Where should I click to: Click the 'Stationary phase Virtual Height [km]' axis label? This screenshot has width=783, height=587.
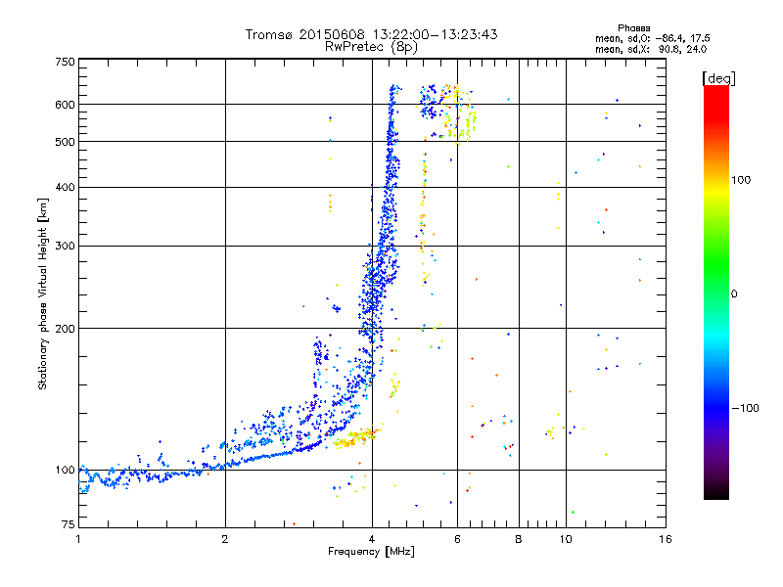(x=43, y=294)
